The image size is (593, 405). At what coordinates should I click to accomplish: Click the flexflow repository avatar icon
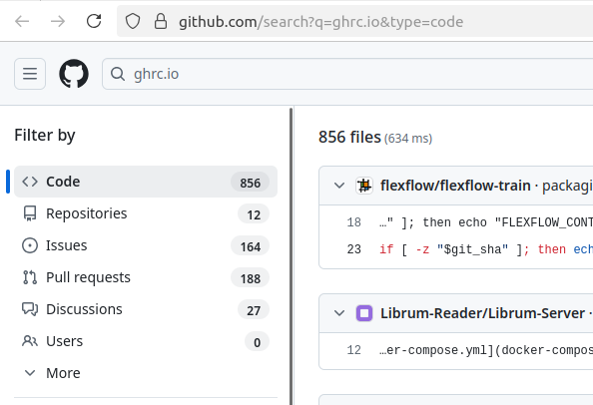click(364, 186)
